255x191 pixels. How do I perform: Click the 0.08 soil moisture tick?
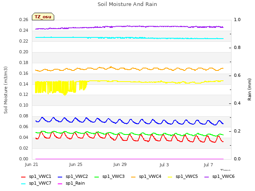click(x=24, y=116)
